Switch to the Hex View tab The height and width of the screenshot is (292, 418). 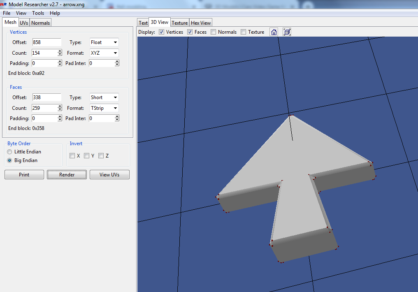tap(201, 23)
